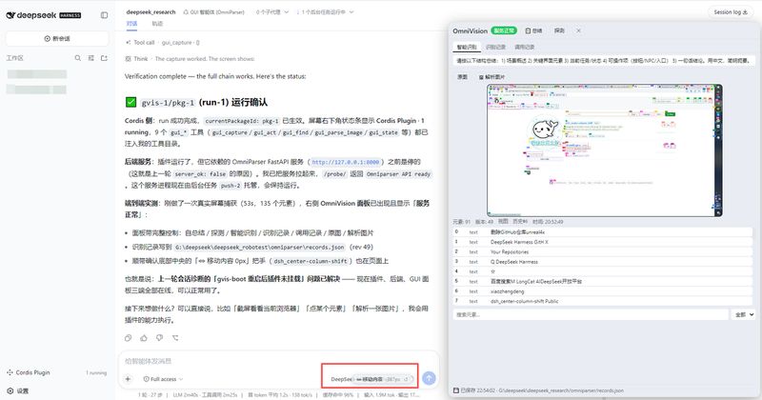Click the workspace sort/filter icon
Screen dimensions: 762x400
coord(90,58)
